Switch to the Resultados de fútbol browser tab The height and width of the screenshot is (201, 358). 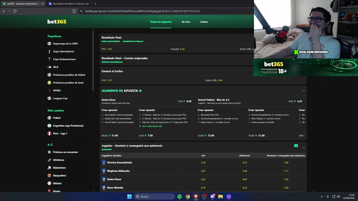tap(69, 4)
